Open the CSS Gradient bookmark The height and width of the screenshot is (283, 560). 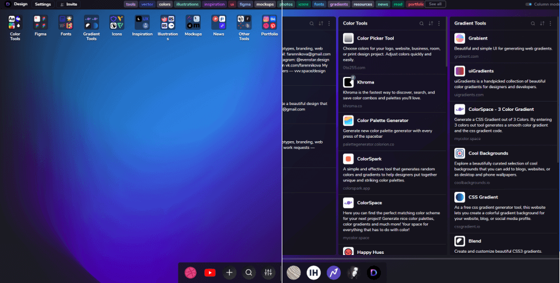pos(503,211)
